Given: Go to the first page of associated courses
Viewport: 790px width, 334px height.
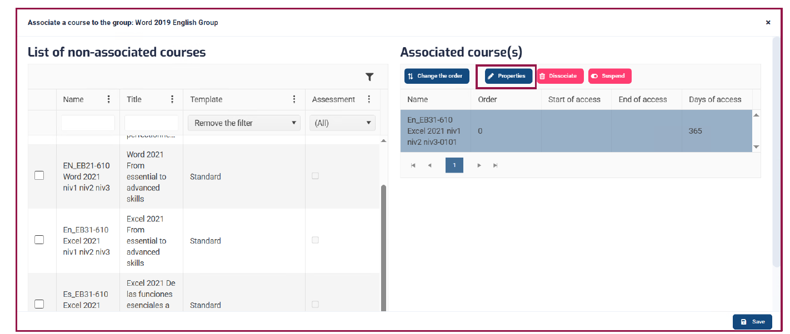Looking at the screenshot, I should [413, 165].
